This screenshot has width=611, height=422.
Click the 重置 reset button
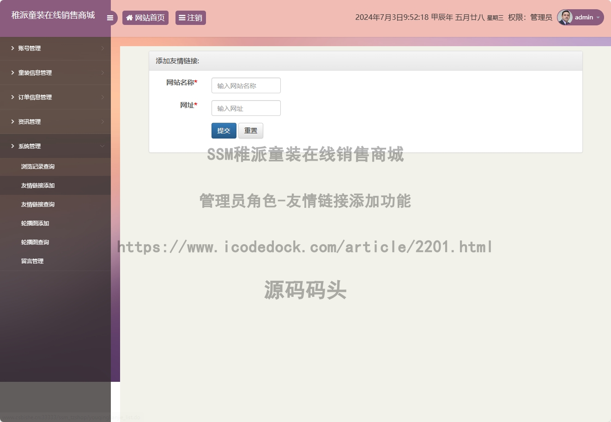pyautogui.click(x=251, y=131)
